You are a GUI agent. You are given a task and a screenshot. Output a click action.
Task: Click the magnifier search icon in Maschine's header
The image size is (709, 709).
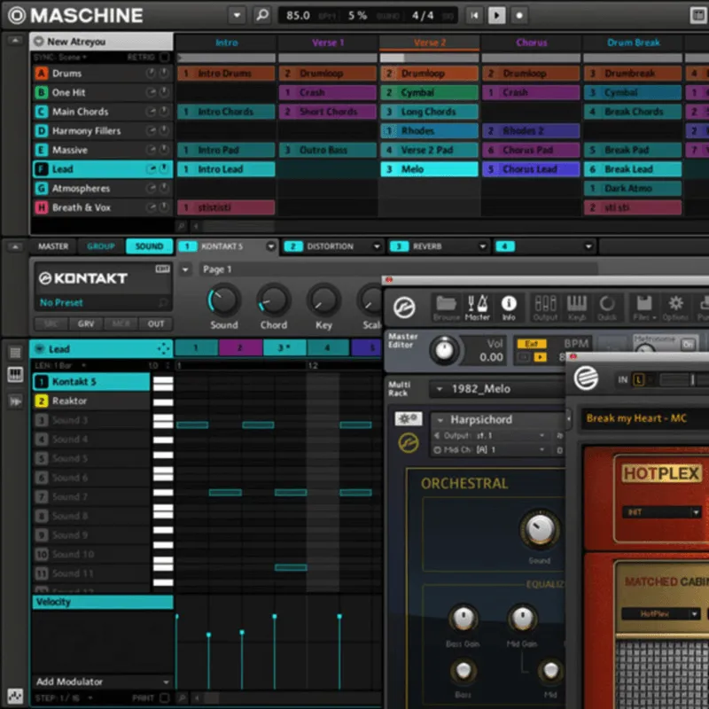coord(262,15)
